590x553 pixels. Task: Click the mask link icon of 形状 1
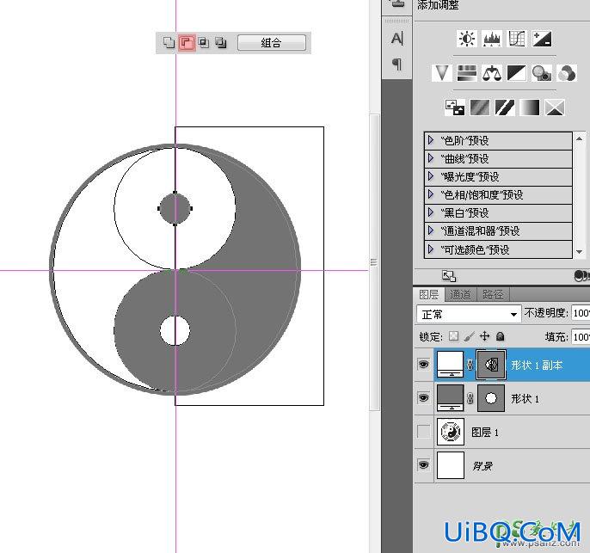pyautogui.click(x=470, y=398)
